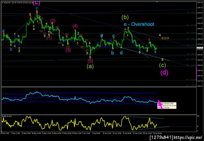The image size is (204, 141).
Task: Select the magenta (d) wave label
Action: coord(164,73)
